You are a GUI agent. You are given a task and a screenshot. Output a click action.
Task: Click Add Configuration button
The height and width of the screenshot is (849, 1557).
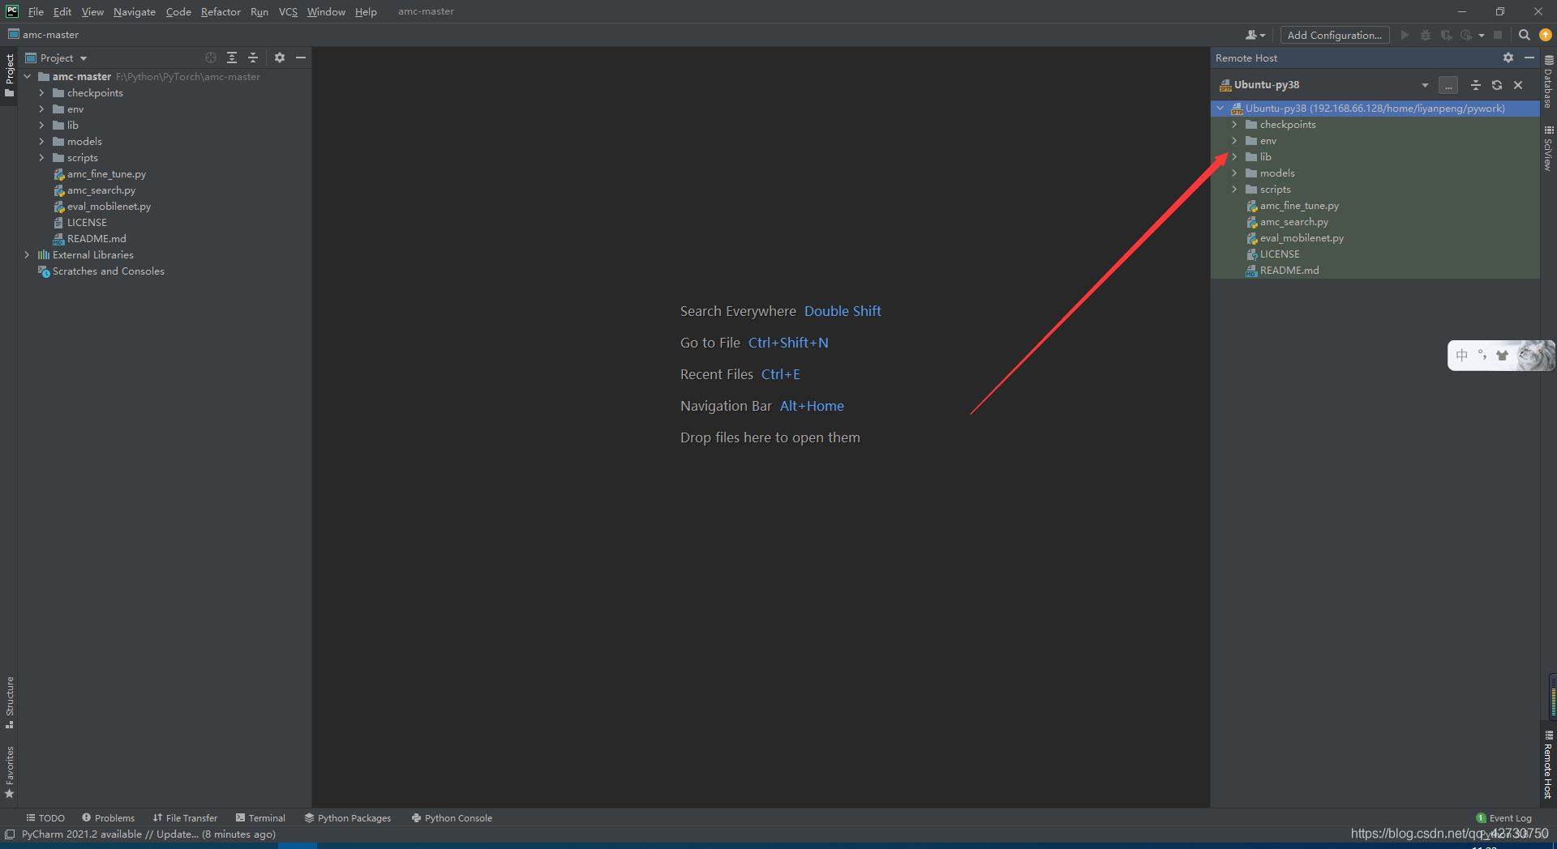pyautogui.click(x=1334, y=35)
